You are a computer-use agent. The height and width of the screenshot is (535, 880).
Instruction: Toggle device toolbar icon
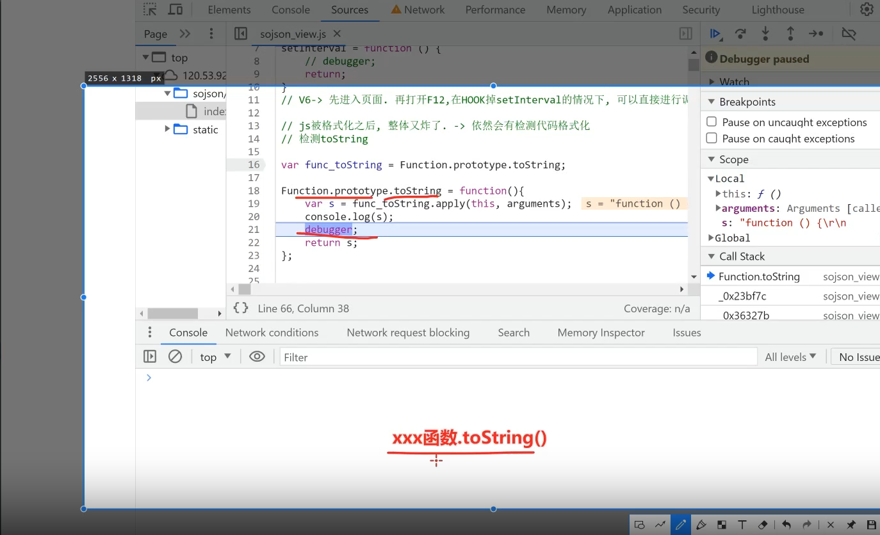[175, 10]
